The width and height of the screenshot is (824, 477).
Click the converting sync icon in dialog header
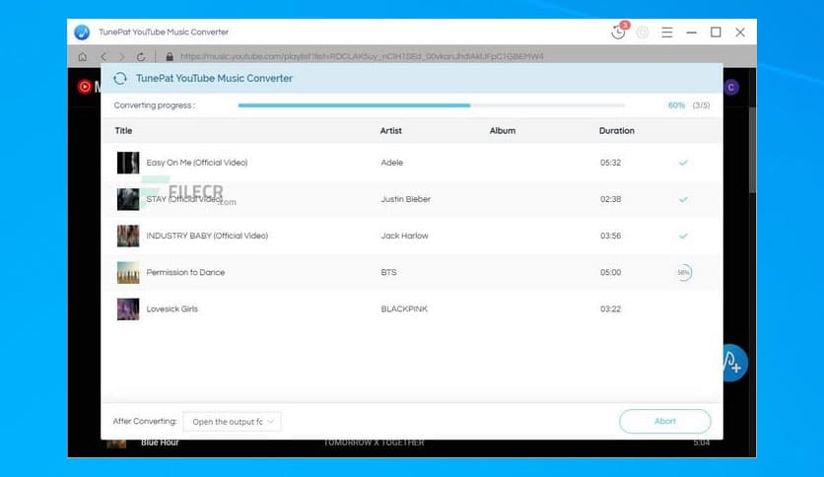click(x=120, y=78)
